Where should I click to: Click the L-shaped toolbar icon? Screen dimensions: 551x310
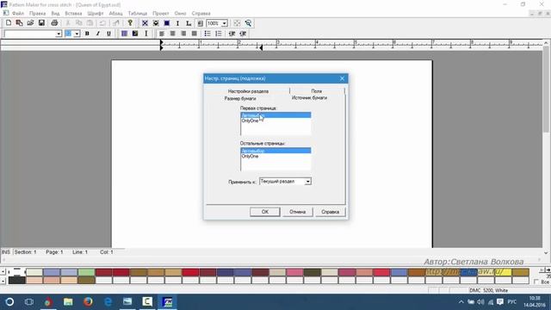click(189, 23)
